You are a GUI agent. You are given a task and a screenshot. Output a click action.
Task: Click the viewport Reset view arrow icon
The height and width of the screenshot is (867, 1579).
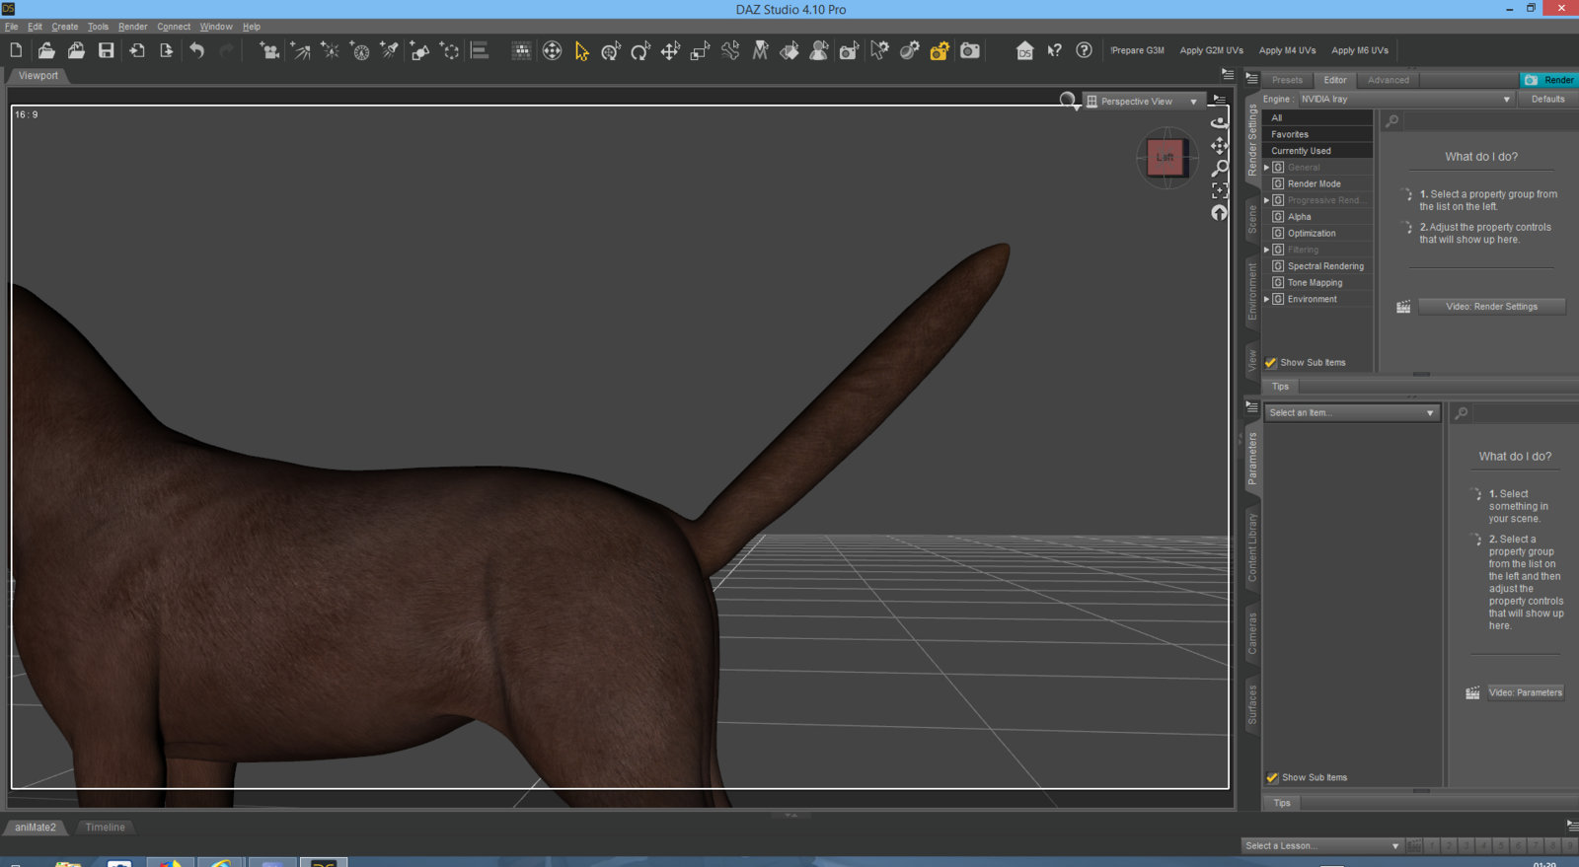point(1220,213)
